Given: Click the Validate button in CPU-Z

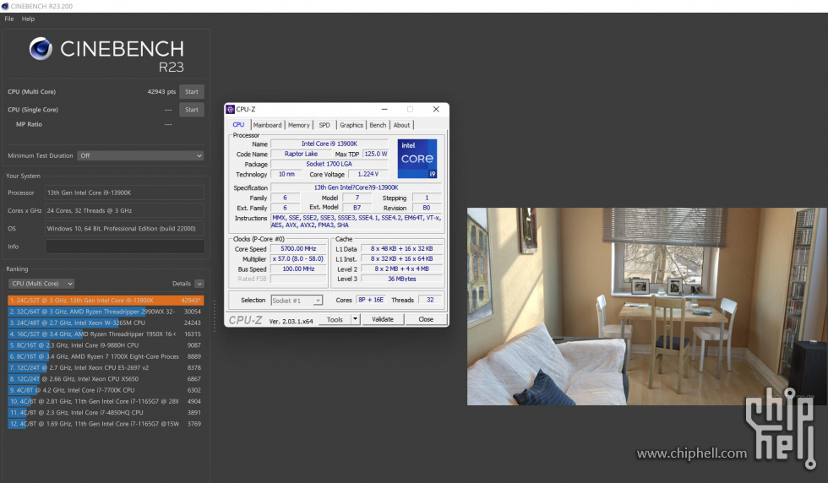Looking at the screenshot, I should (x=383, y=319).
